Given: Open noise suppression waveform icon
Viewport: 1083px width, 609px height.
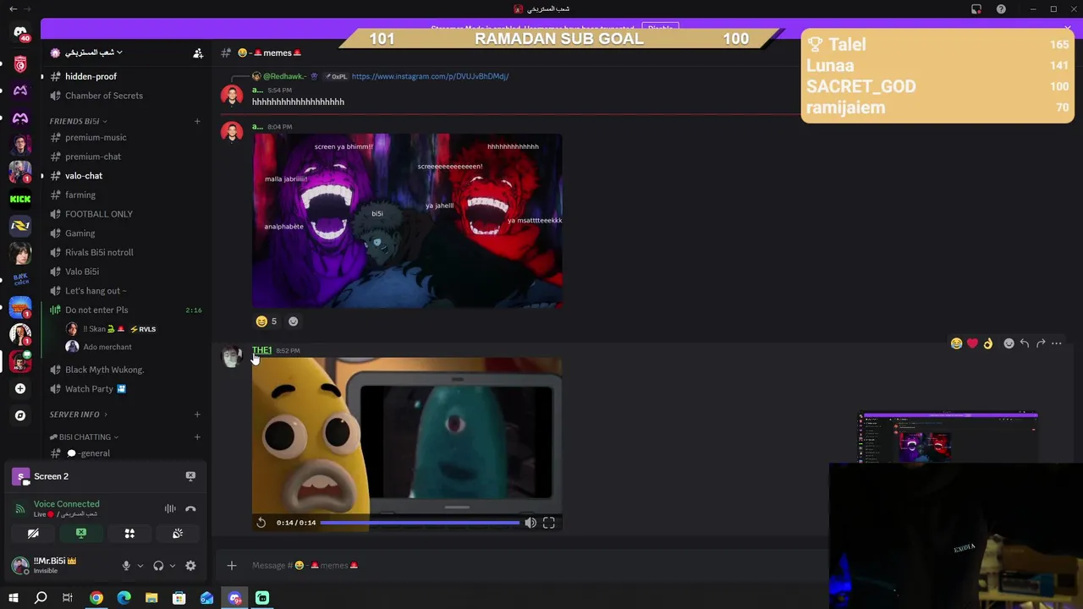Looking at the screenshot, I should 170,508.
